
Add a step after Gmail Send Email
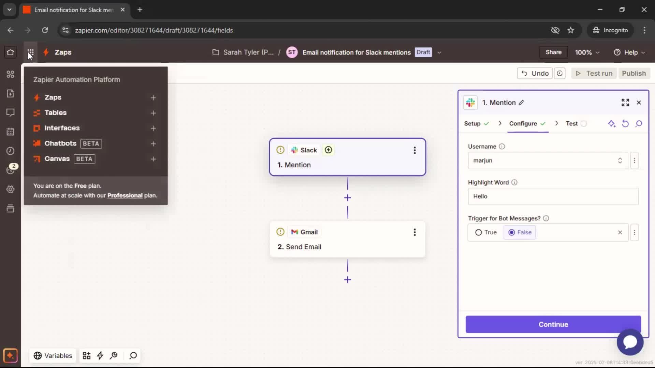[x=348, y=280]
